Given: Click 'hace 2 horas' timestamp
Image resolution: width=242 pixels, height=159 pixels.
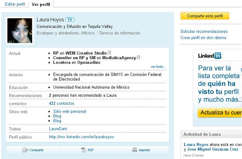Looking at the screenshot, I should [x=193, y=155].
